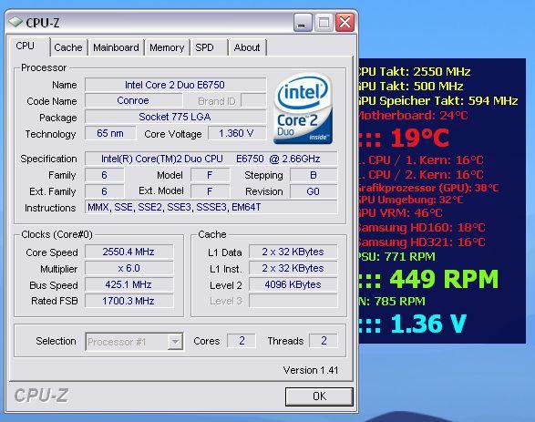
Task: Open the Mainboard tab
Action: [116, 47]
